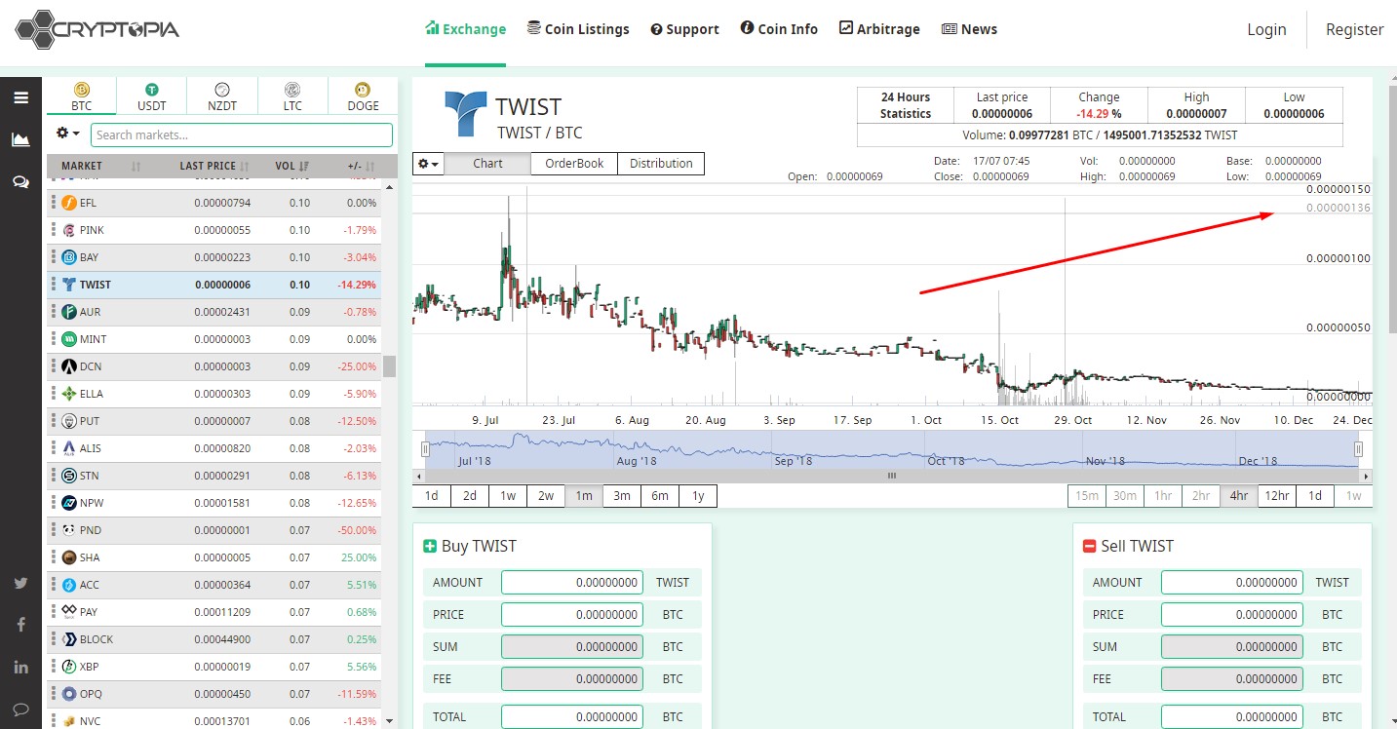
Task: Open the Distribution tab
Action: click(661, 164)
